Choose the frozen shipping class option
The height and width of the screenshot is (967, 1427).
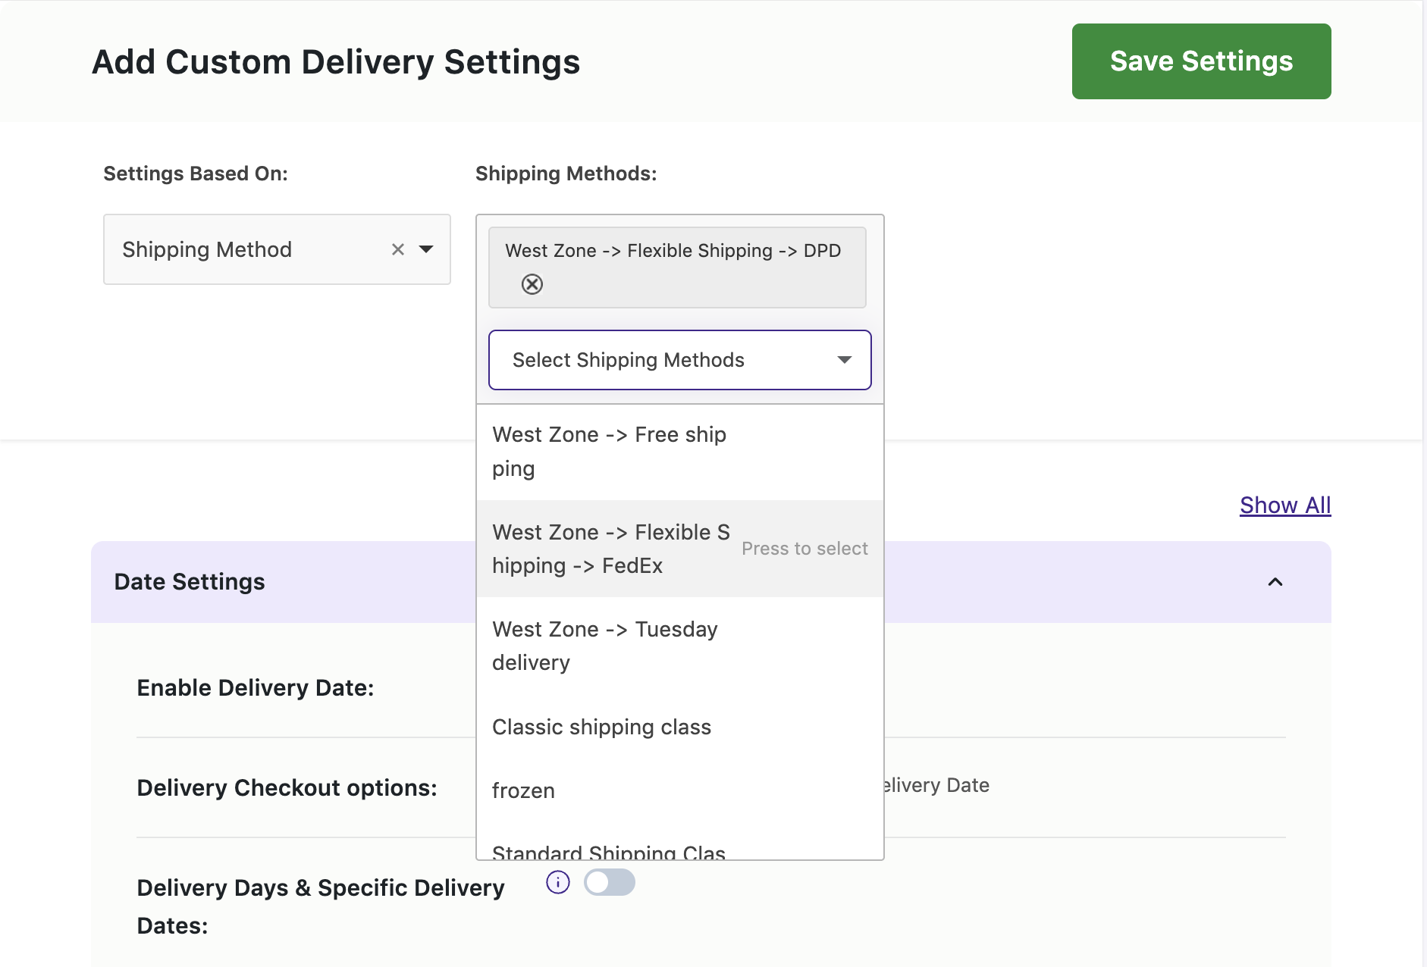(523, 790)
